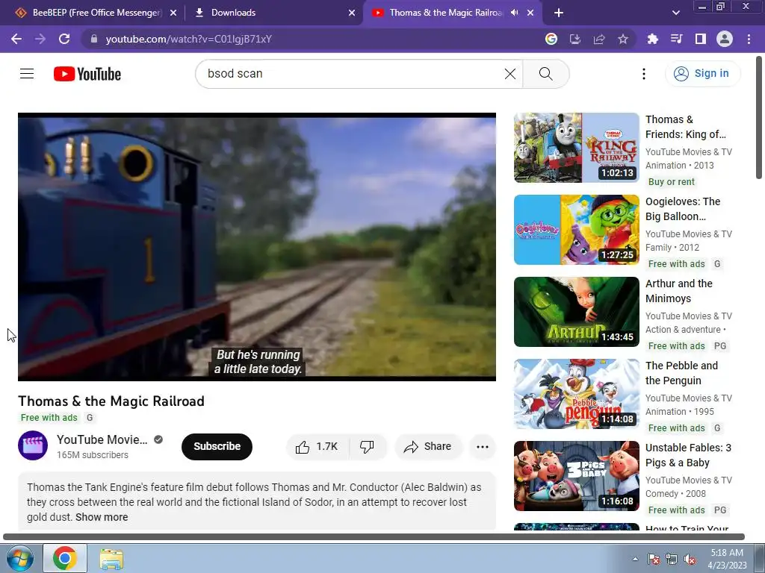Toggle the browser side panel
This screenshot has width=765, height=573.
point(700,39)
